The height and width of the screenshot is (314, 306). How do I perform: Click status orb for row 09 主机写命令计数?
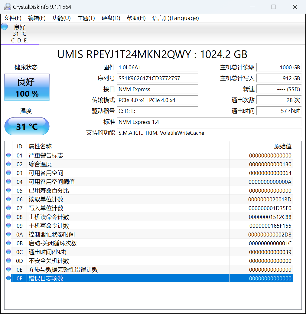pos(8,225)
